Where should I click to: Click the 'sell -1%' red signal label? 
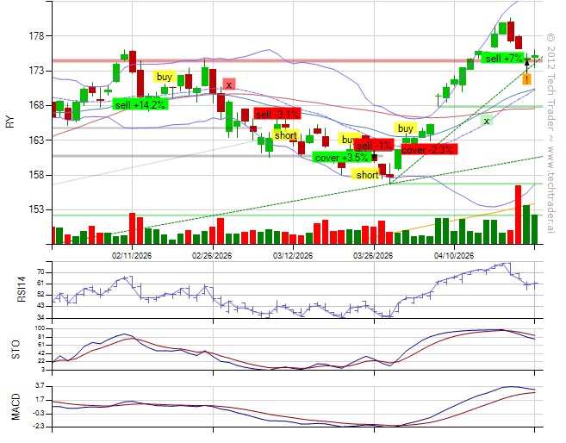tap(373, 145)
